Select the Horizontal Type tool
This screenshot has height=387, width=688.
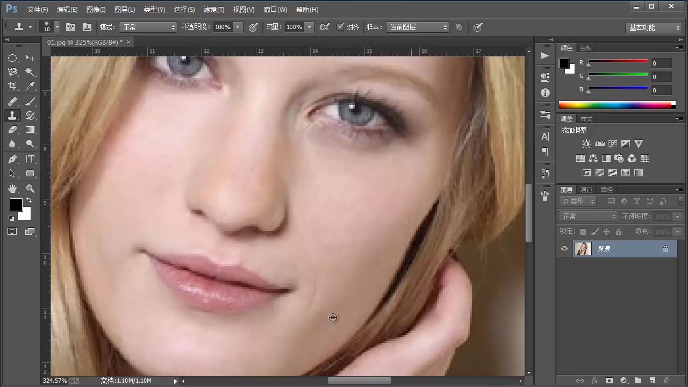coord(30,159)
